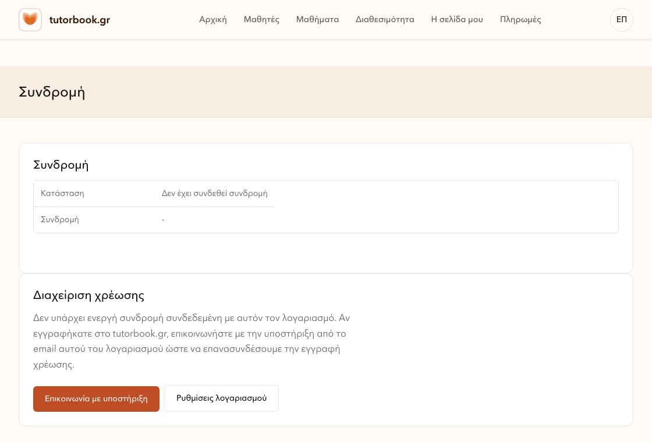Open Ρυθμίσεις λογαριασμού
The image size is (652, 442).
click(x=221, y=398)
